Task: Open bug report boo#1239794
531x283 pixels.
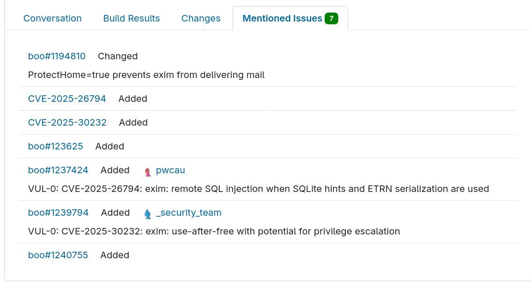Action: 58,212
